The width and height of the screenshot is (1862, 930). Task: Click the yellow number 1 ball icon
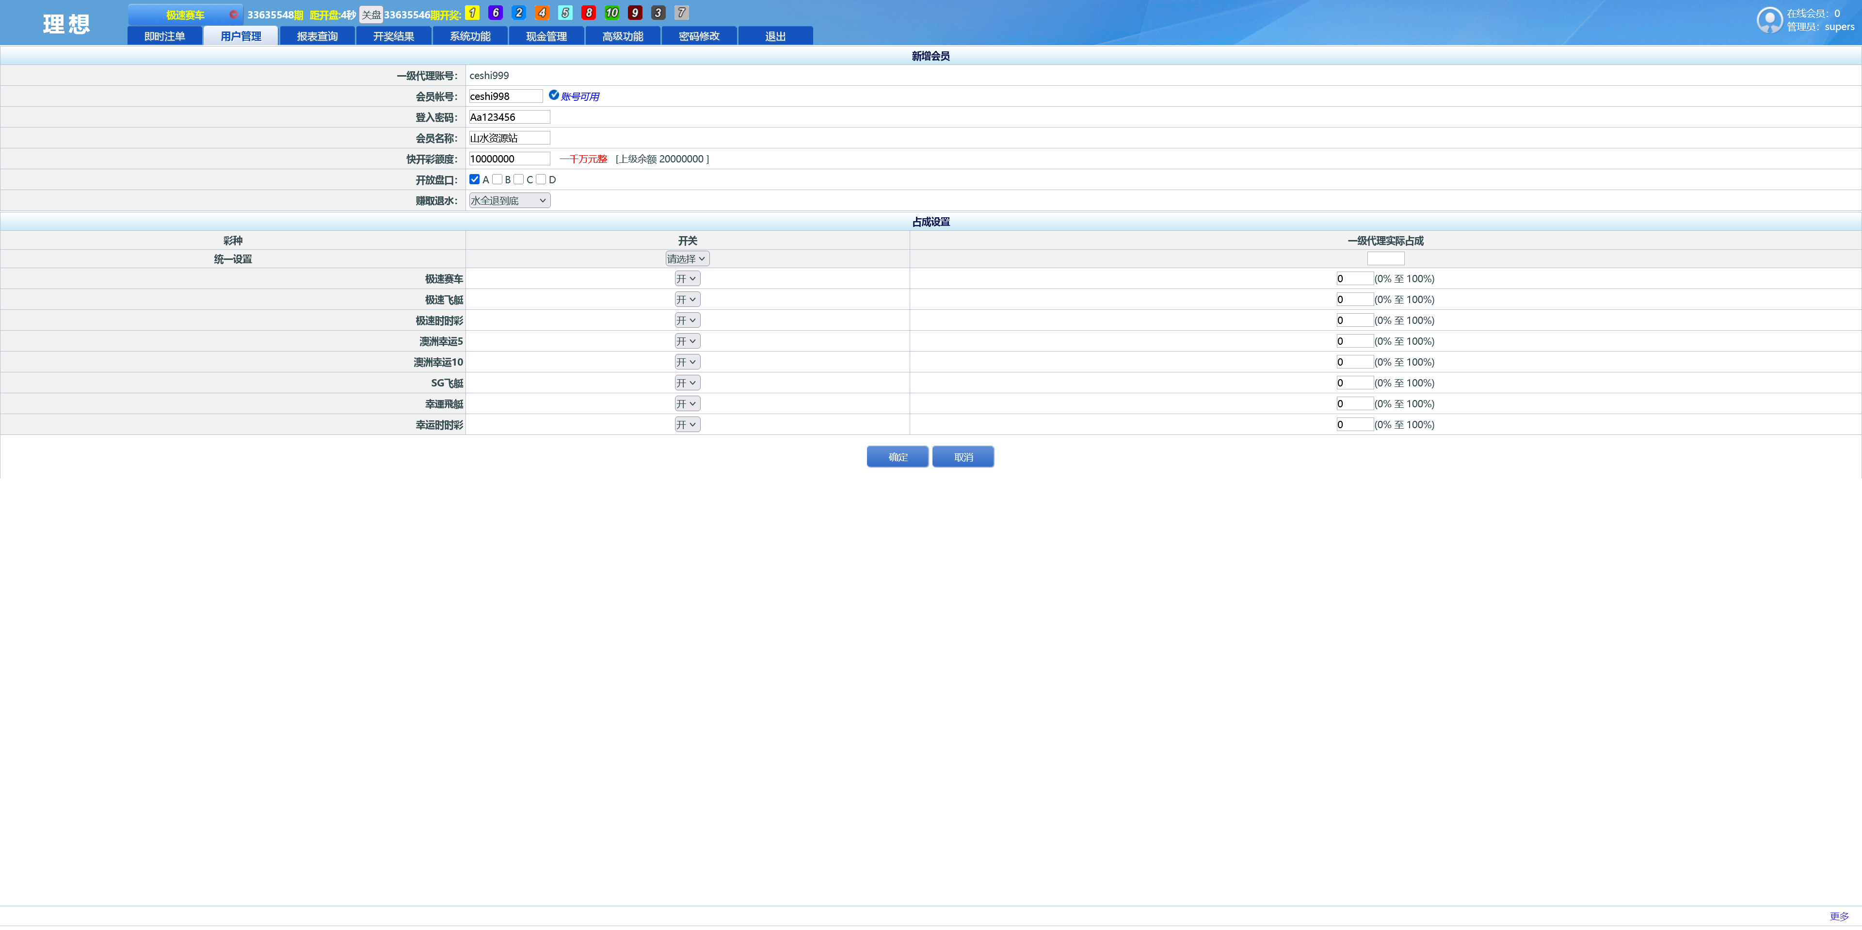(x=472, y=13)
